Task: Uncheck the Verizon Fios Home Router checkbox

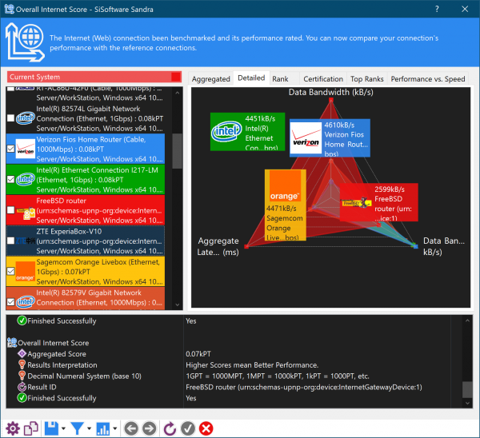Action: coord(10,149)
